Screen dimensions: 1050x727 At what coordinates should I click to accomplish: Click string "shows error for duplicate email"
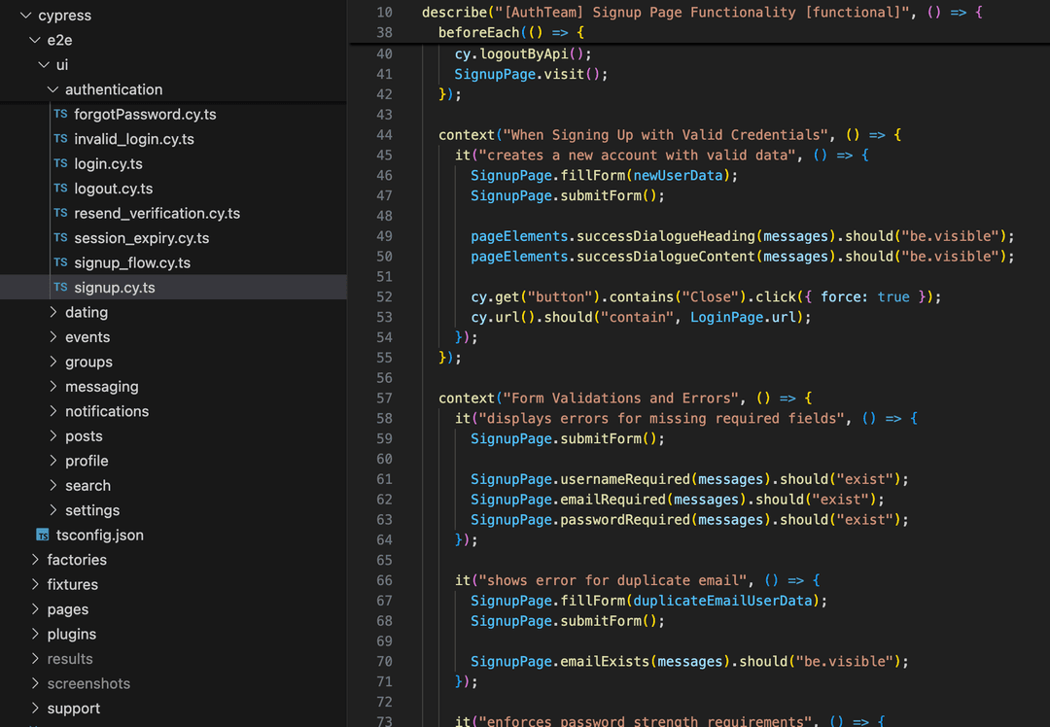click(612, 580)
